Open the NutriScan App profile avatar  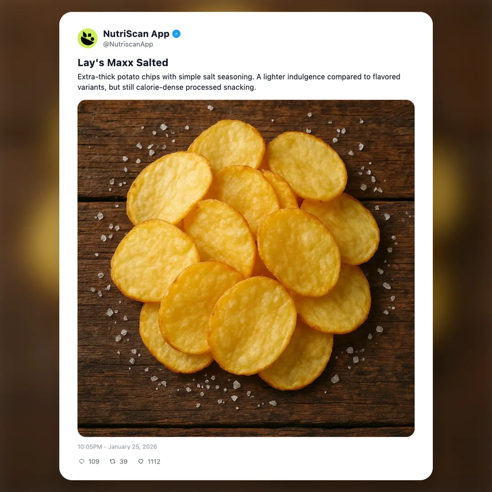tap(87, 38)
